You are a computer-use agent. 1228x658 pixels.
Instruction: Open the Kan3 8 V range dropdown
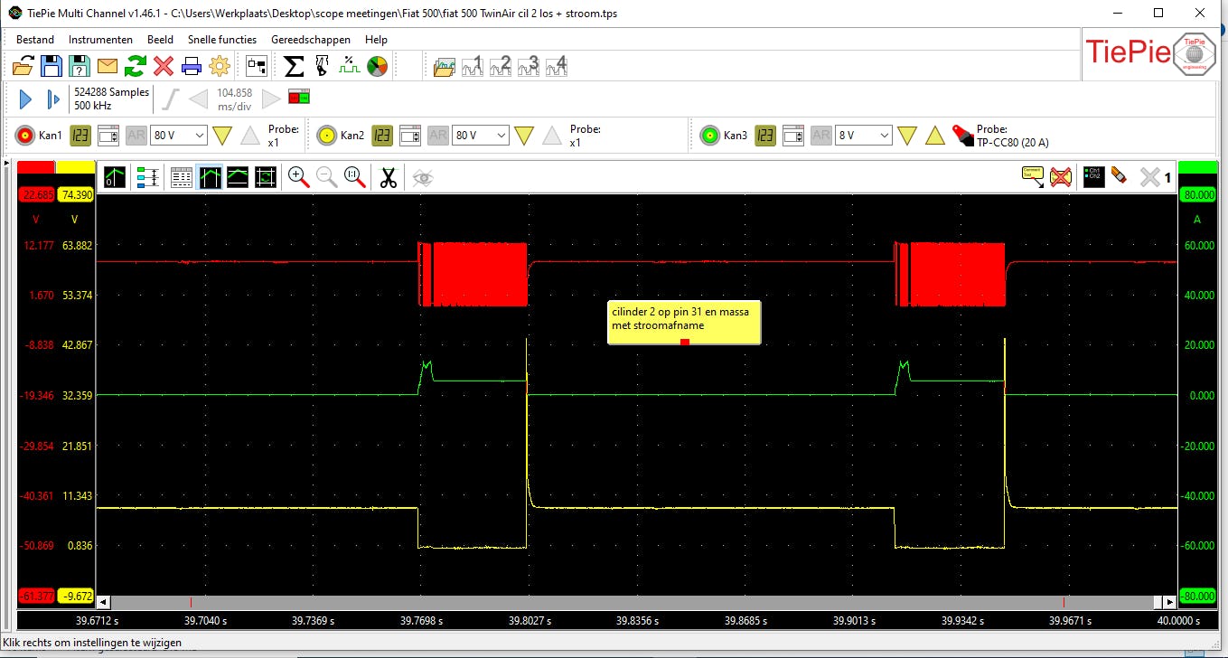coord(863,136)
